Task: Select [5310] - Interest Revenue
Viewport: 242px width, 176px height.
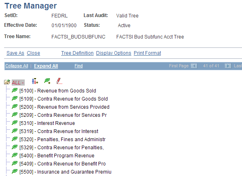Action: tap(47, 123)
